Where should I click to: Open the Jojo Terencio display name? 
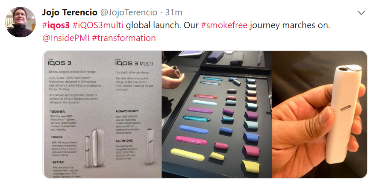tap(70, 12)
